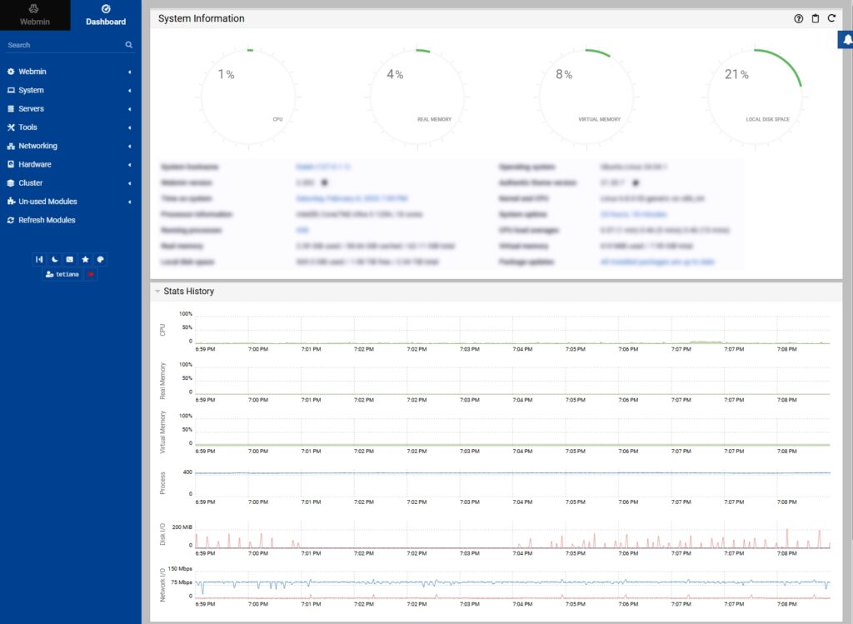
Task: Open theme configuration palette icon
Action: 100,259
